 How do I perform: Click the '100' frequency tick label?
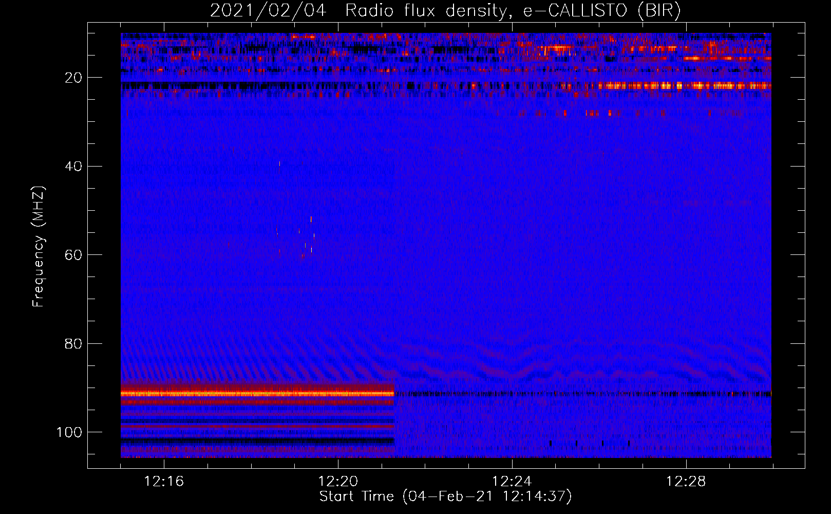(69, 432)
